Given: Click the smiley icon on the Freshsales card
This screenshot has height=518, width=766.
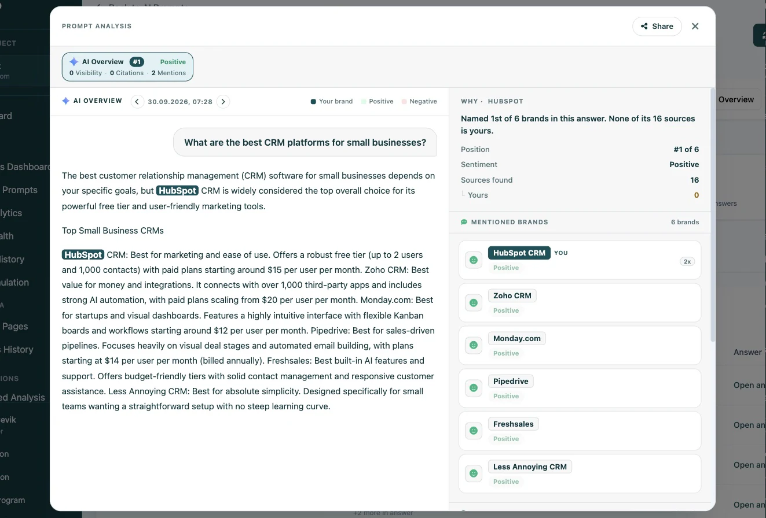Looking at the screenshot, I should click(x=474, y=431).
